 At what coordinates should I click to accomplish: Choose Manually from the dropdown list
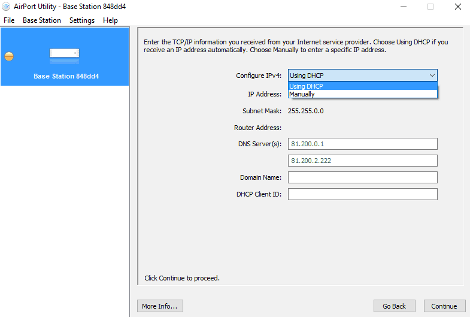click(363, 94)
